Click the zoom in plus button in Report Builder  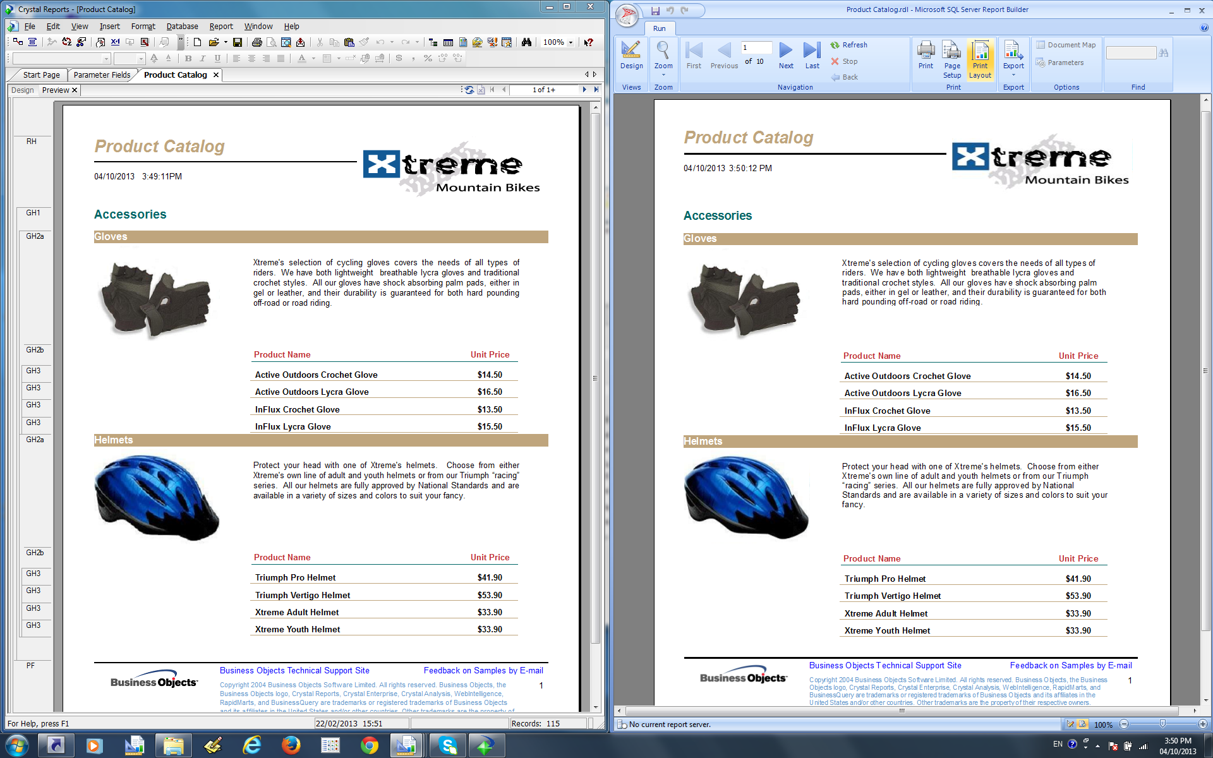[x=1202, y=724]
